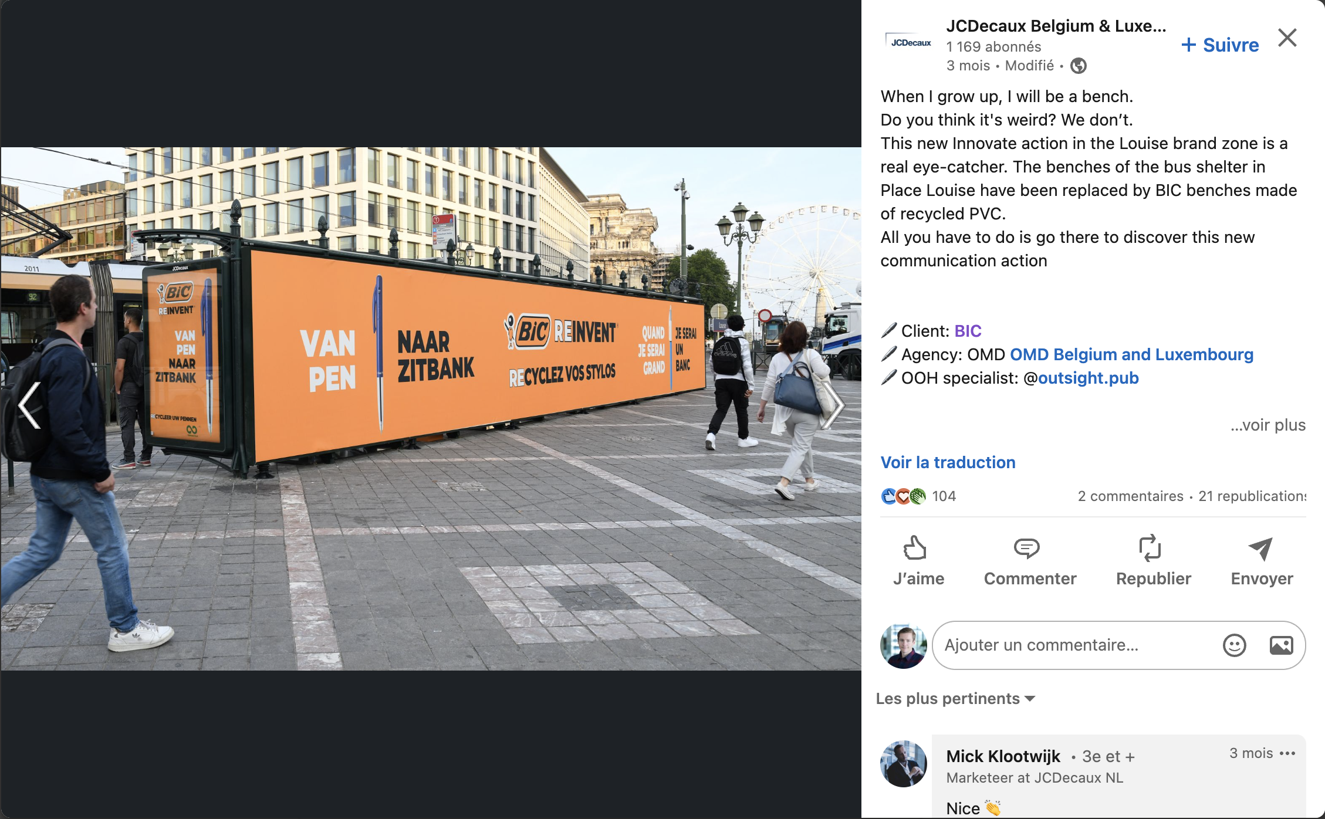Click the Republier repost icon
This screenshot has width=1325, height=819.
(x=1150, y=549)
